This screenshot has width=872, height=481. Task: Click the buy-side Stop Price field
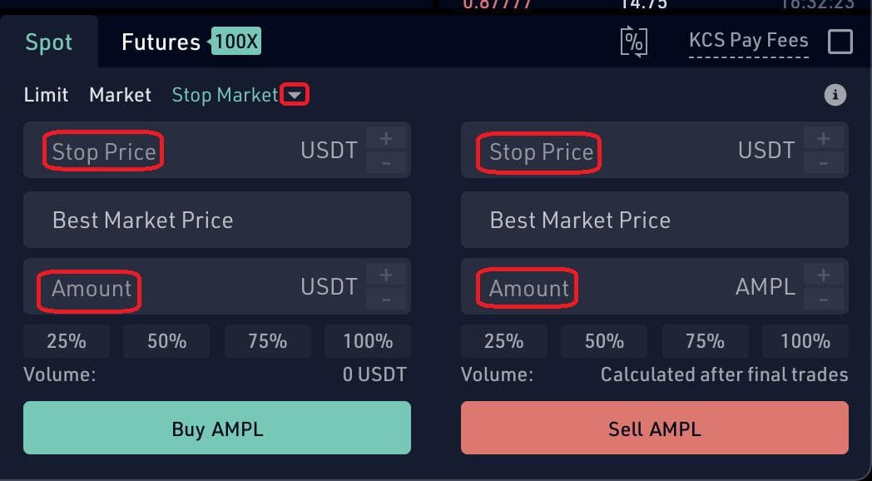point(217,150)
